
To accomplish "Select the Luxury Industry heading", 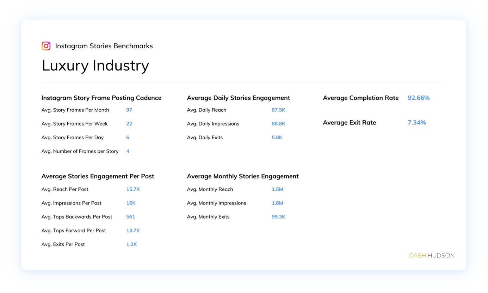I will point(95,66).
